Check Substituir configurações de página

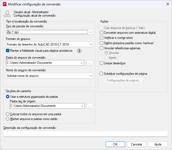point(101,73)
